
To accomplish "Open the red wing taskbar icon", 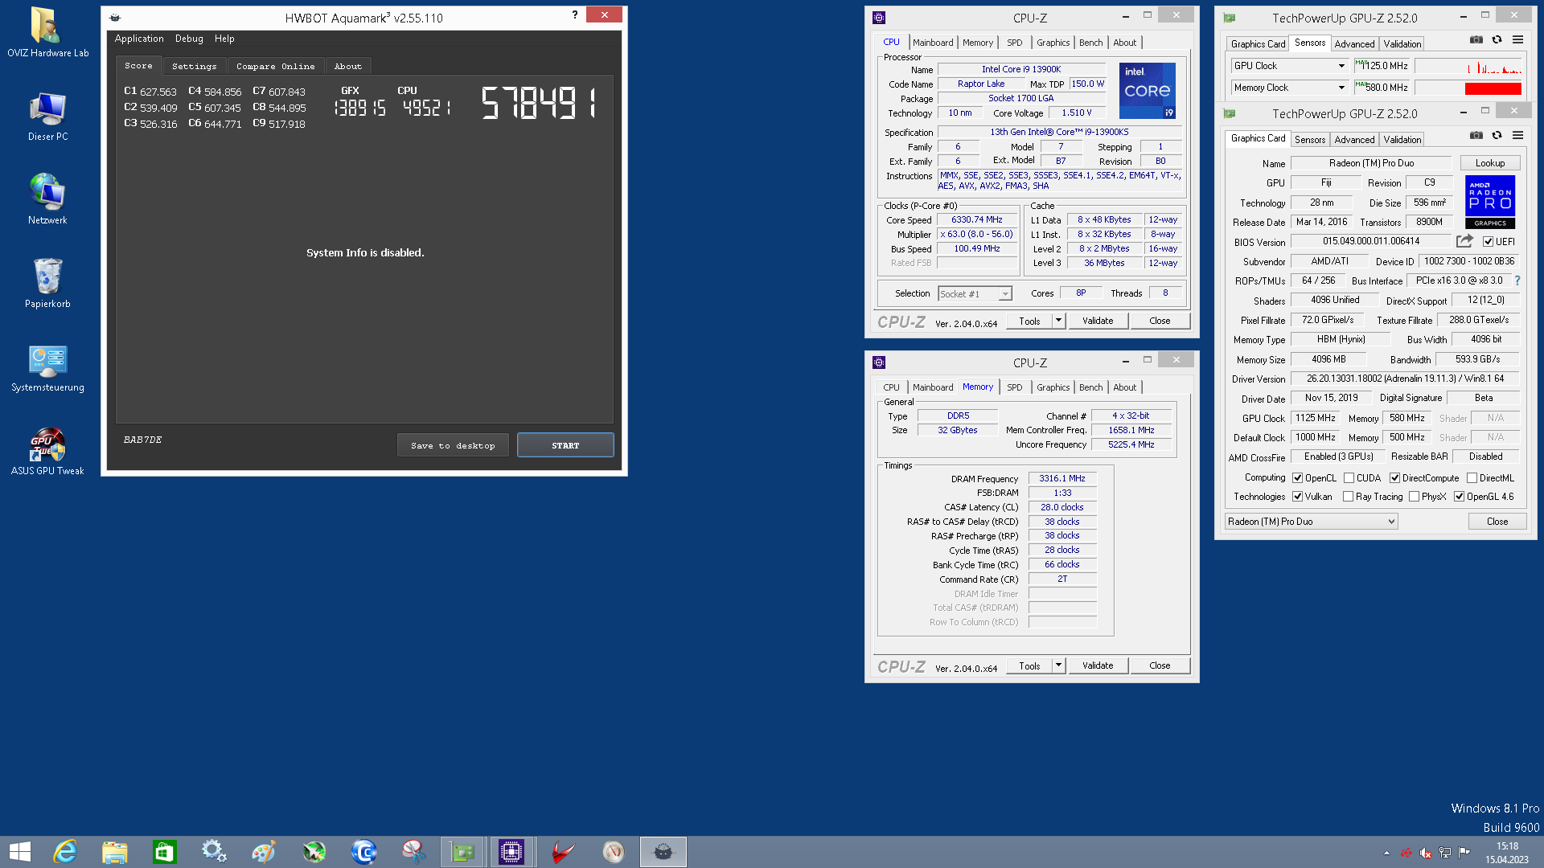I will (563, 852).
